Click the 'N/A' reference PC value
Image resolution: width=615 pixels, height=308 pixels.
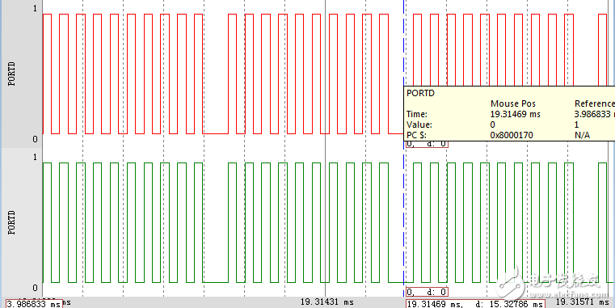(583, 135)
